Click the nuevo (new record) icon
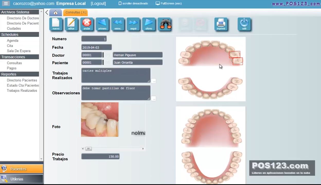321x185 pixels. 56,24
